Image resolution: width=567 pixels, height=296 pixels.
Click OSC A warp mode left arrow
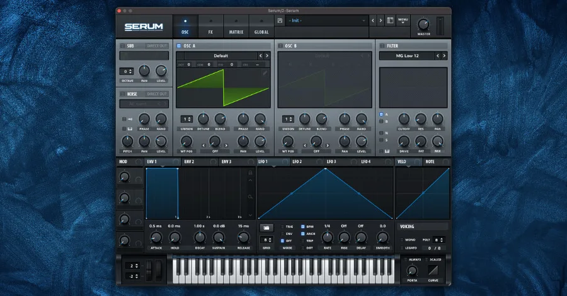point(203,145)
